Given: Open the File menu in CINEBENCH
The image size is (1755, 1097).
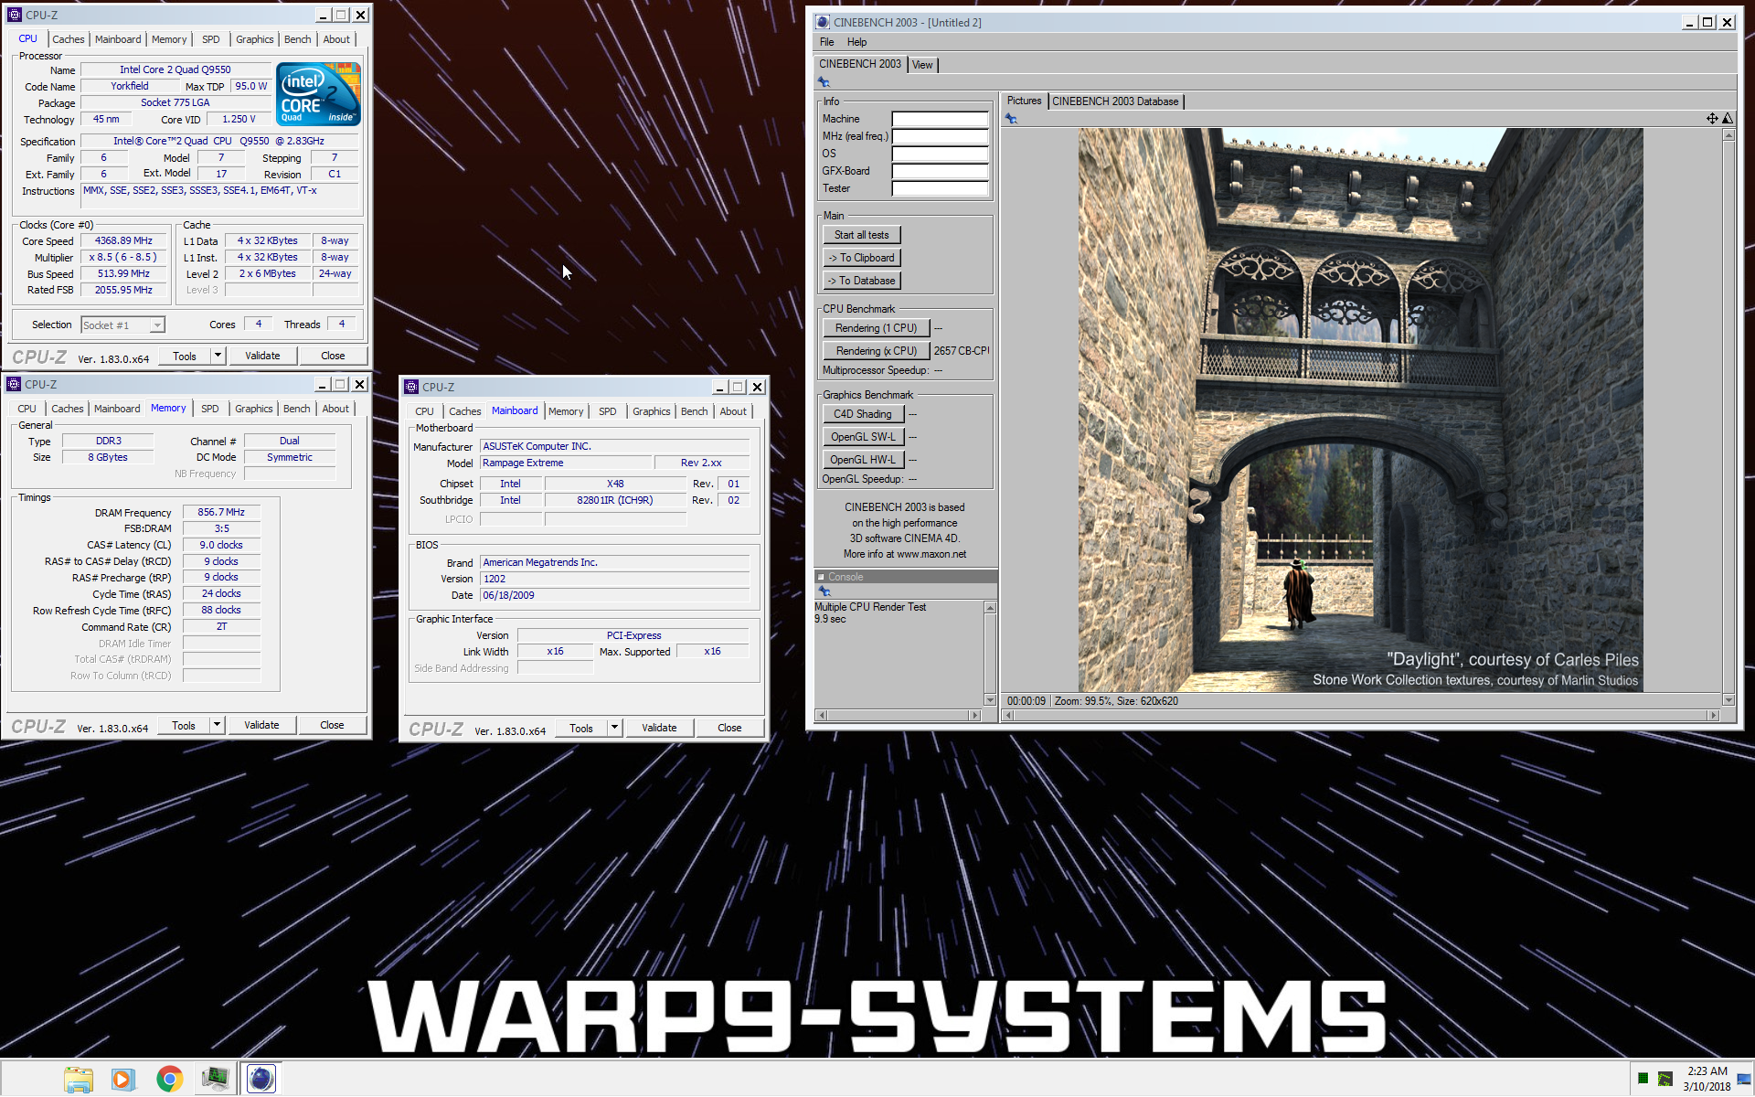Looking at the screenshot, I should click(826, 42).
